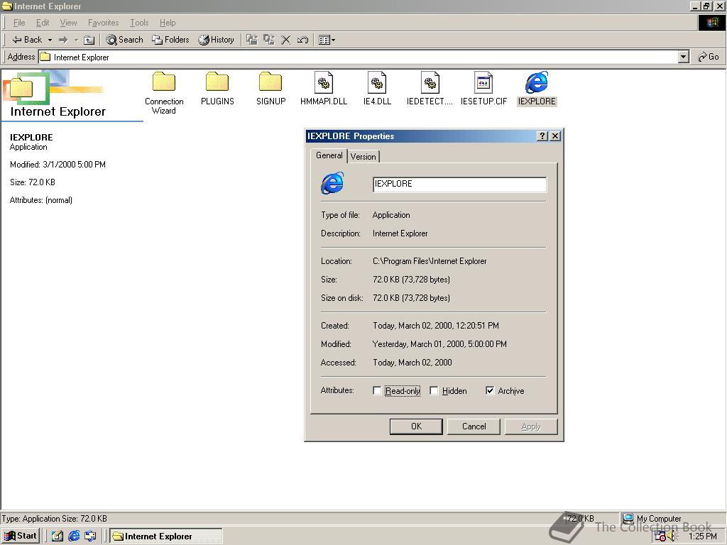The height and width of the screenshot is (545, 727).
Task: Open the Edit menu
Action: click(x=43, y=23)
